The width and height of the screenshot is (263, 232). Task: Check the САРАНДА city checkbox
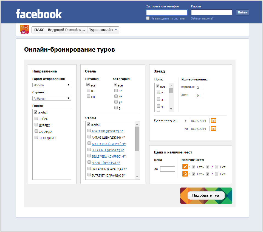tap(36, 131)
